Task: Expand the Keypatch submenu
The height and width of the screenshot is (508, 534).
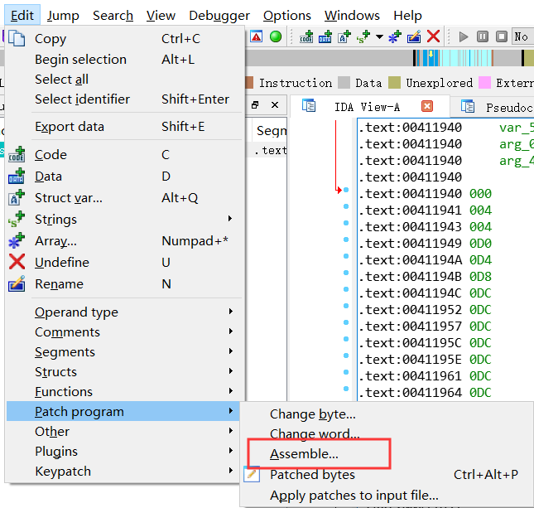Action: 230,471
